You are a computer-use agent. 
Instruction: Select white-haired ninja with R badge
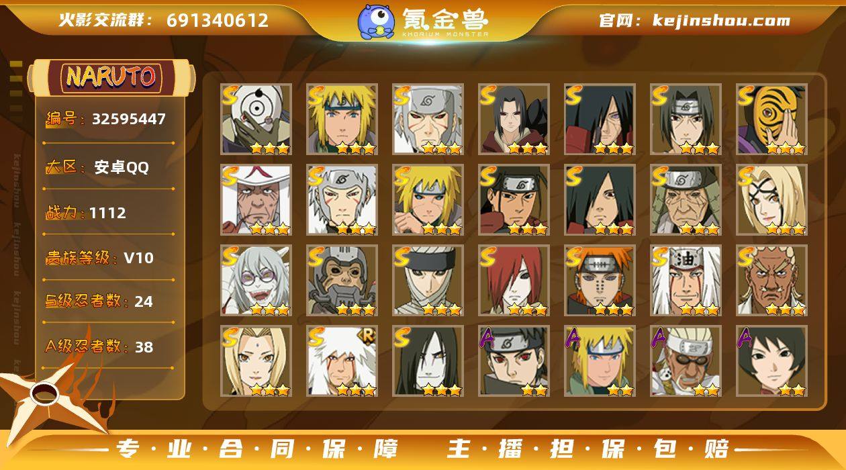pos(342,361)
